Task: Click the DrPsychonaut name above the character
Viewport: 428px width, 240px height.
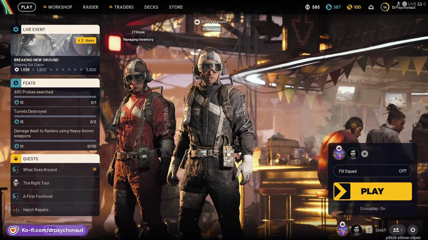Action: coord(214,22)
